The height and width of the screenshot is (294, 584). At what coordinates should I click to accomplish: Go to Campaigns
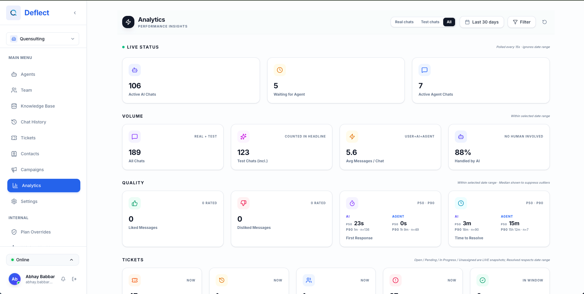pyautogui.click(x=44, y=170)
